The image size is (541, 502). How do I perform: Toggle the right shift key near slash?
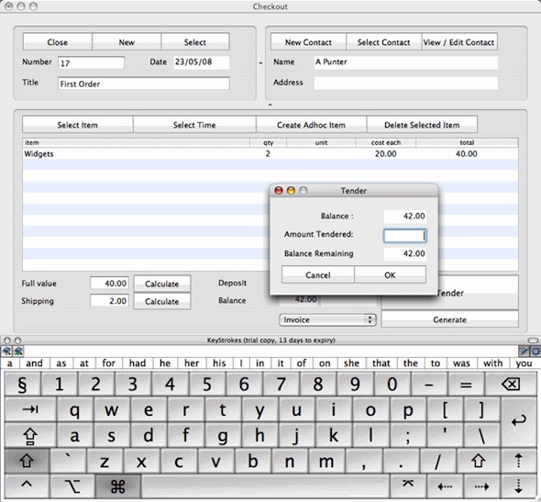479,461
